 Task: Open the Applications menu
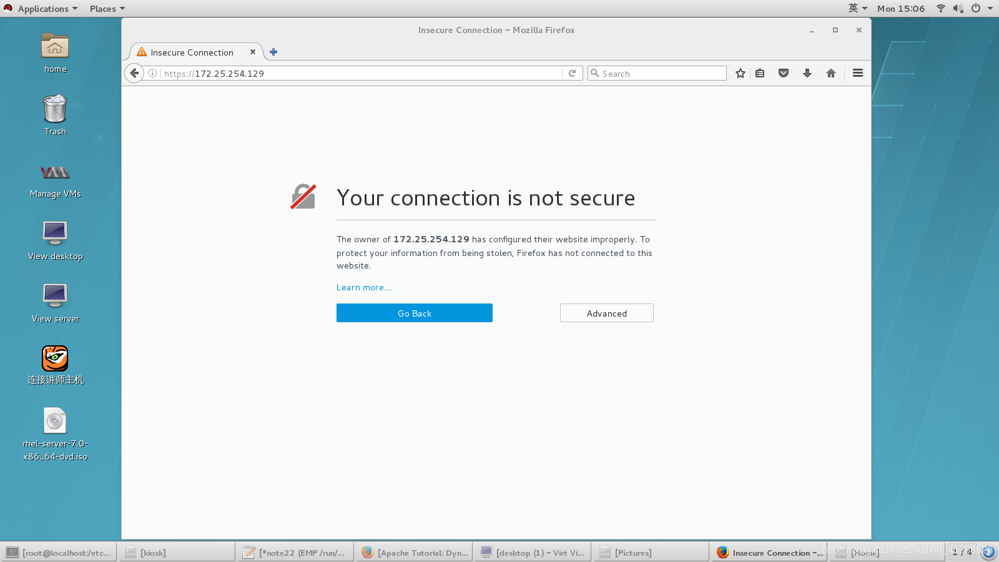pyautogui.click(x=47, y=9)
